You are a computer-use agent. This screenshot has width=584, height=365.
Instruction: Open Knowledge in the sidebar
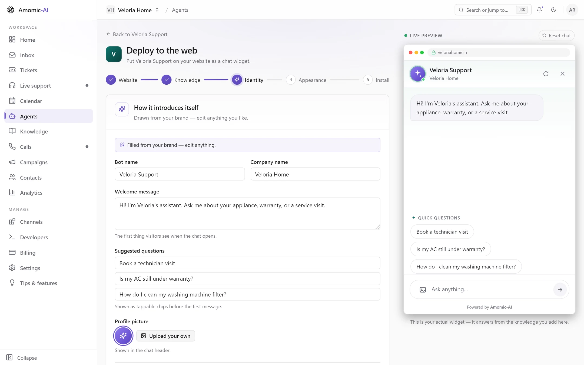coord(49,131)
